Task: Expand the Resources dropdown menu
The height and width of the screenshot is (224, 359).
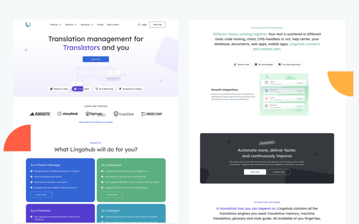Action: point(87,25)
